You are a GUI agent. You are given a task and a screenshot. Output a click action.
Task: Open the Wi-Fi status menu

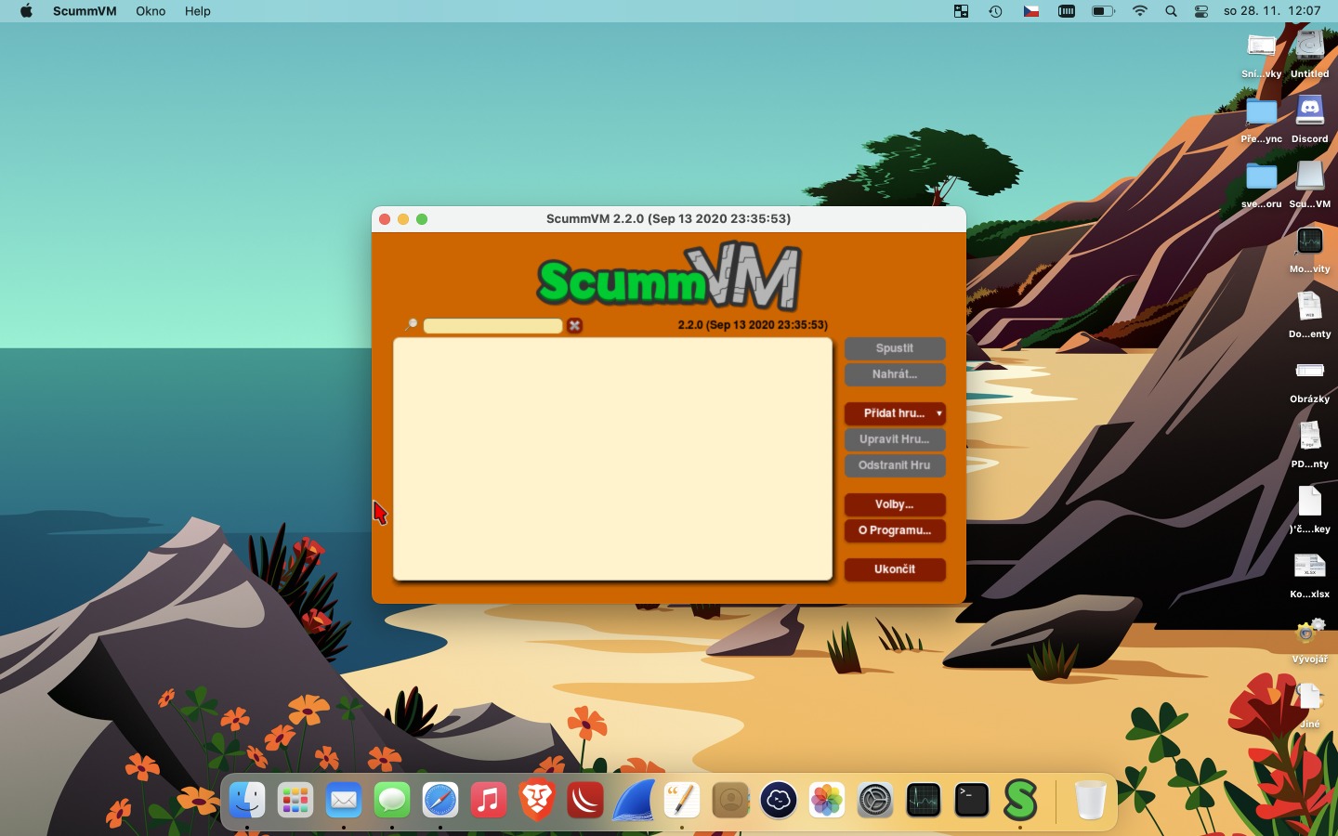(1140, 11)
